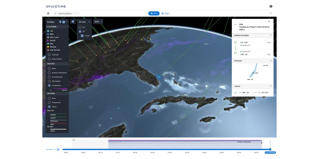This screenshot has height=159, width=319.
Task: Click the Home view icon
Action: point(73,22)
